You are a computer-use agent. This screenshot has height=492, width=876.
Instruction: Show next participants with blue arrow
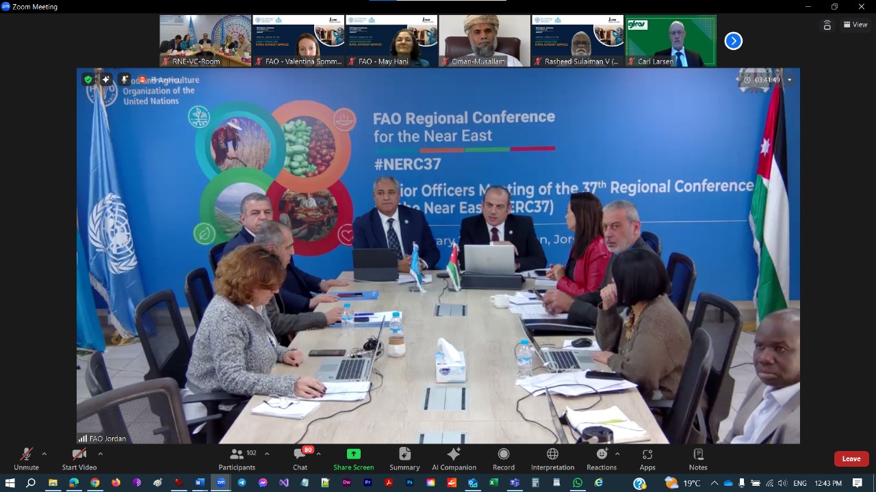(x=733, y=41)
